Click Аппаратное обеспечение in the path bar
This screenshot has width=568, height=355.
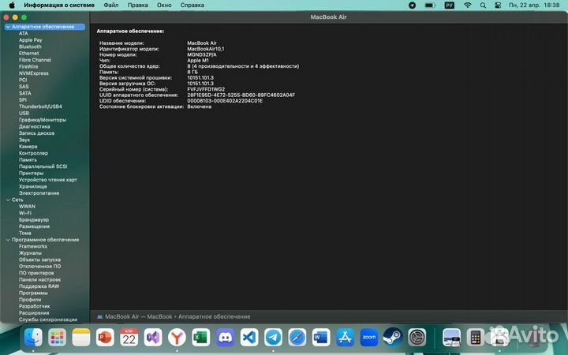tap(214, 316)
